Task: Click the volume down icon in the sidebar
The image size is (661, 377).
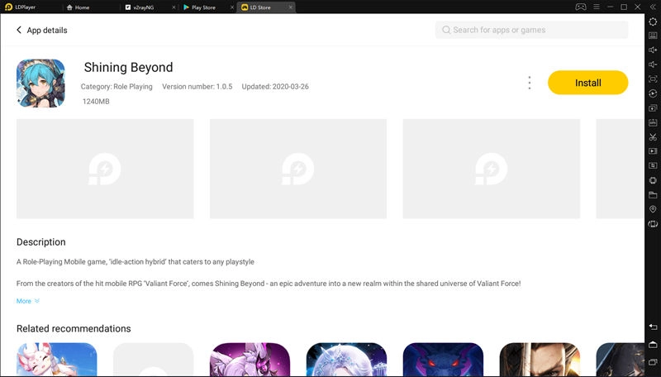Action: (x=653, y=64)
